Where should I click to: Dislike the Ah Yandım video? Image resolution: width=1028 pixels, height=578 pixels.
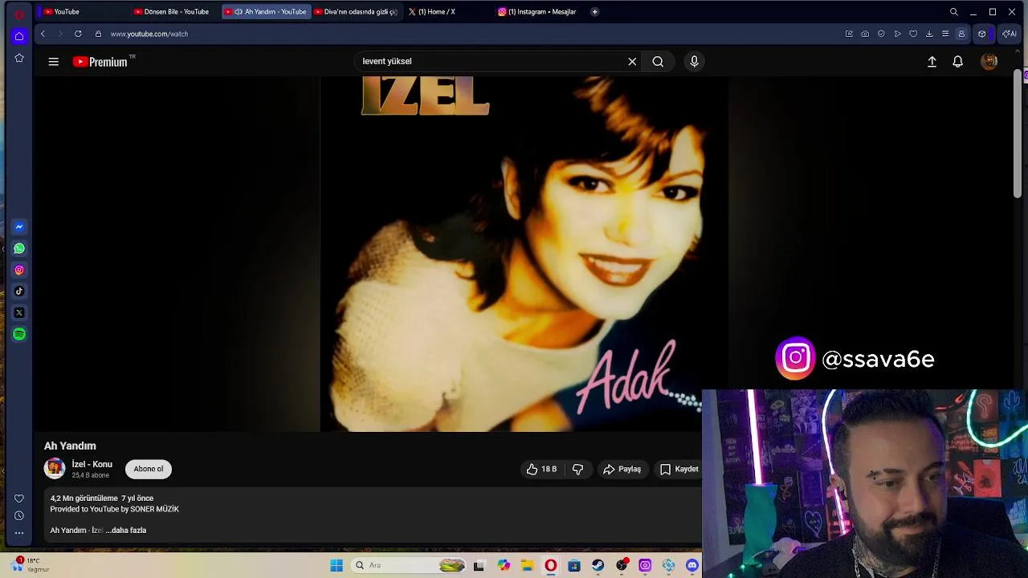pyautogui.click(x=577, y=469)
